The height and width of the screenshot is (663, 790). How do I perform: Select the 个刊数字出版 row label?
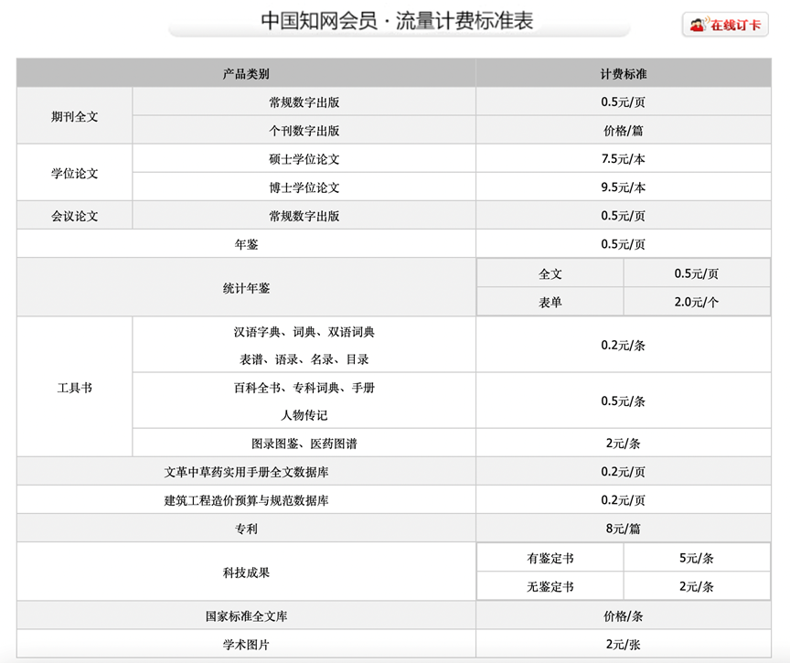click(x=304, y=131)
